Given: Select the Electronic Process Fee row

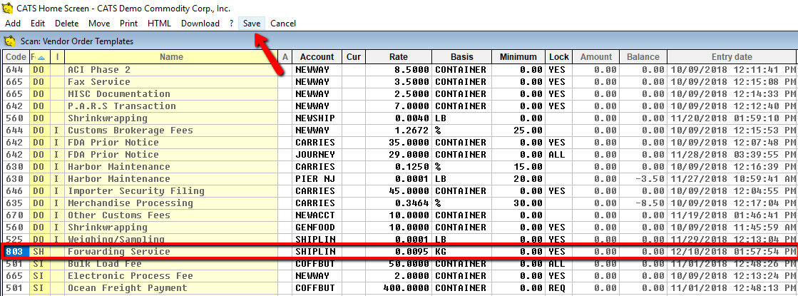Looking at the screenshot, I should [399, 276].
